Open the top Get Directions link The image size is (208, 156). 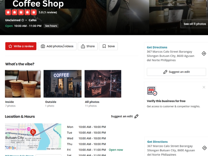point(157,47)
